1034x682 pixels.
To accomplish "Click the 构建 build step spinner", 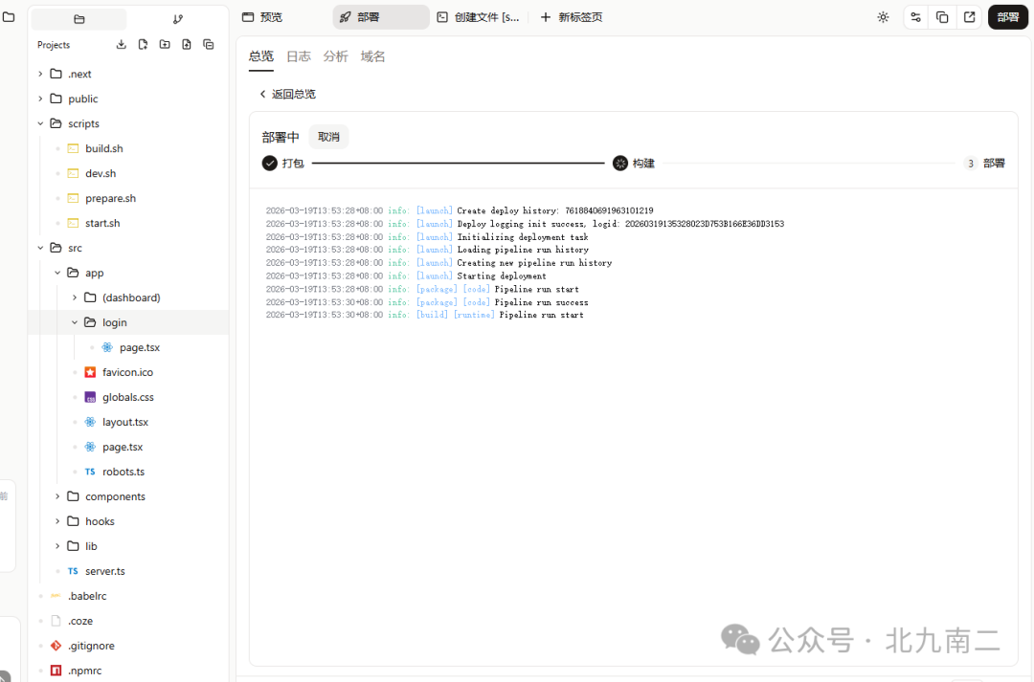I will [x=619, y=163].
